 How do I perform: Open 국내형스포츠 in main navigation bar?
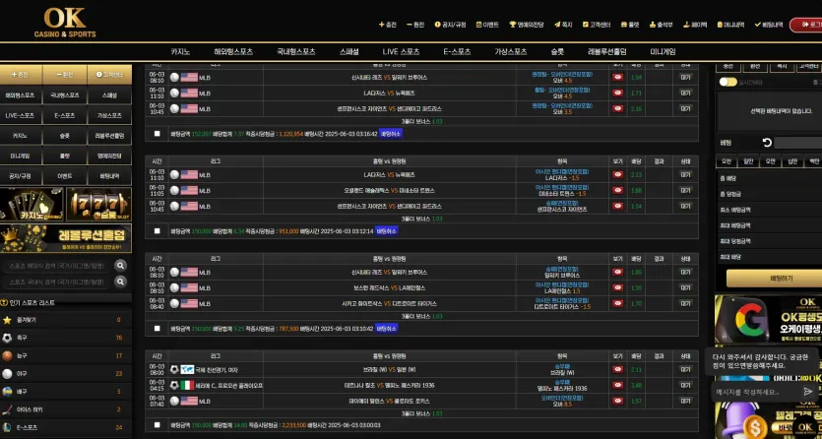(296, 52)
